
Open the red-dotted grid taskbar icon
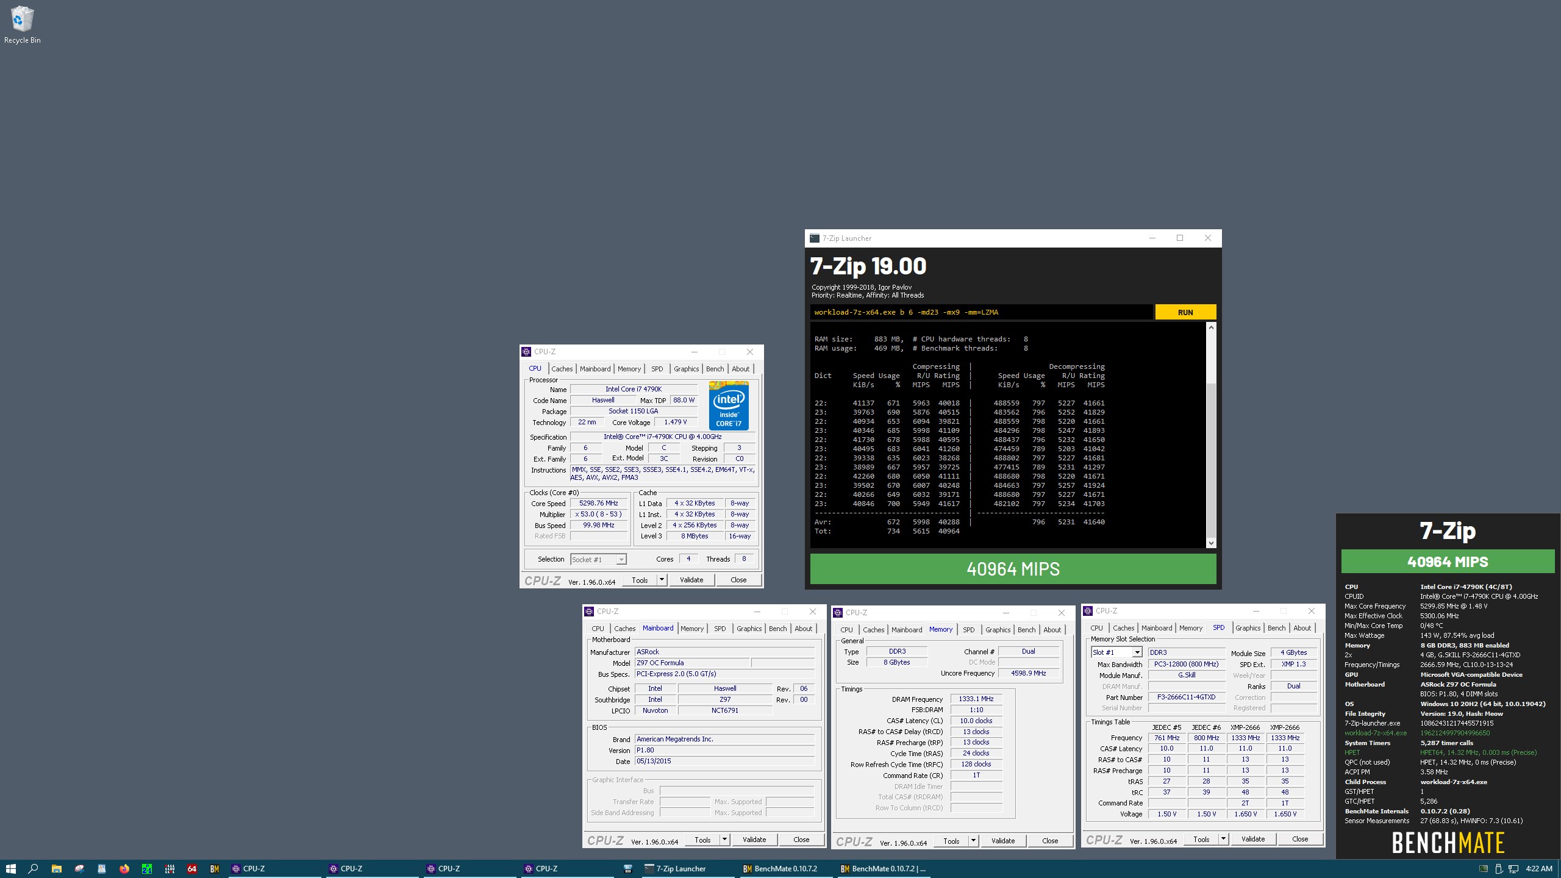coord(170,869)
